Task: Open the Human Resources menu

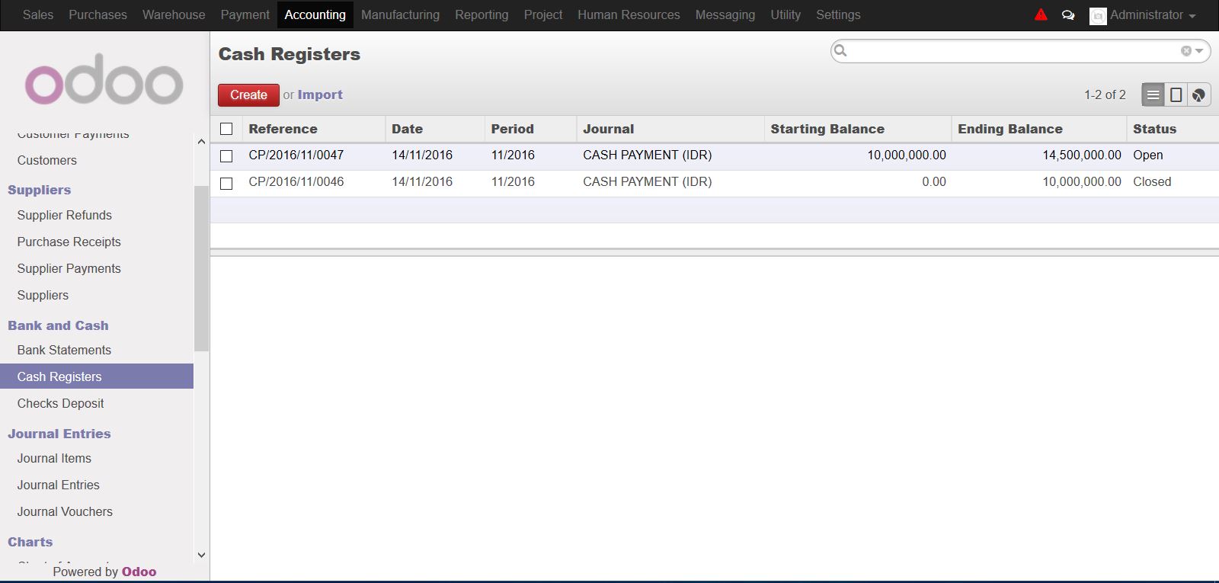Action: 629,14
